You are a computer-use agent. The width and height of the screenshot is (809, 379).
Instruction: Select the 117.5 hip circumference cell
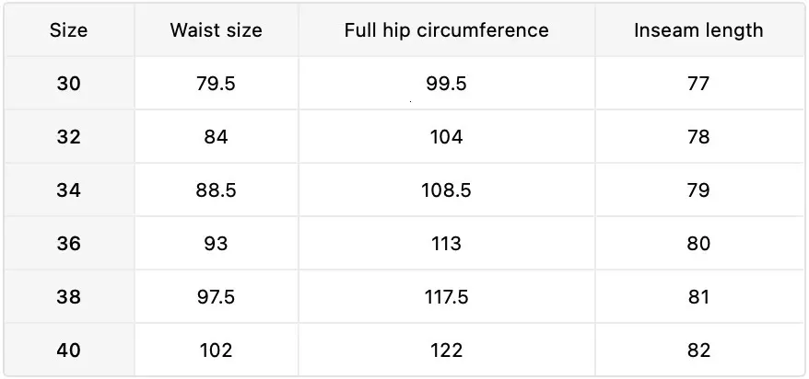(446, 297)
